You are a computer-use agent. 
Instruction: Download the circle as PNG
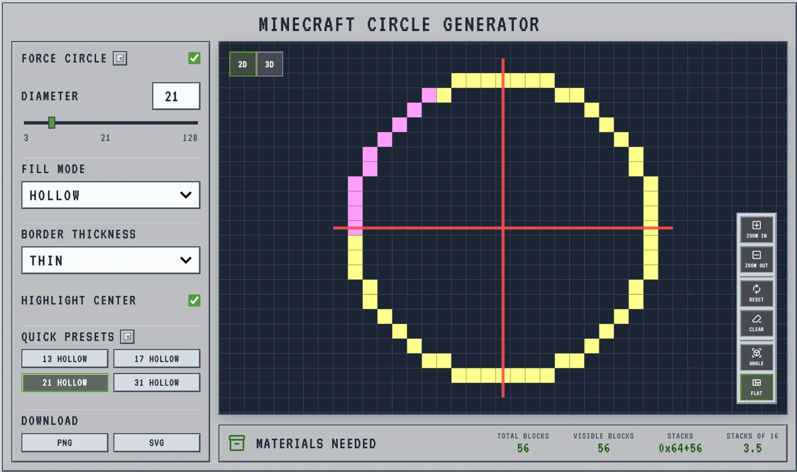click(x=65, y=443)
